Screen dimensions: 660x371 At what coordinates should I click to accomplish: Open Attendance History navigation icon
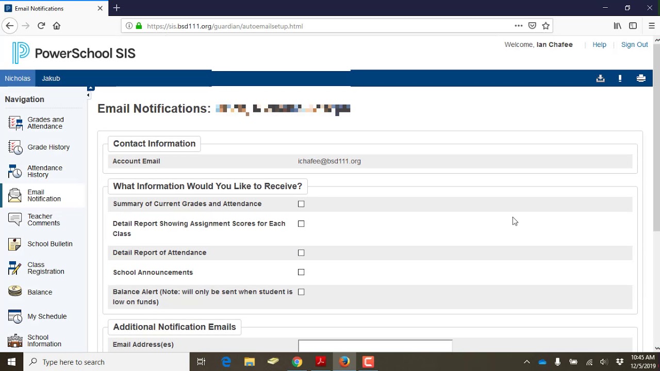tap(15, 171)
